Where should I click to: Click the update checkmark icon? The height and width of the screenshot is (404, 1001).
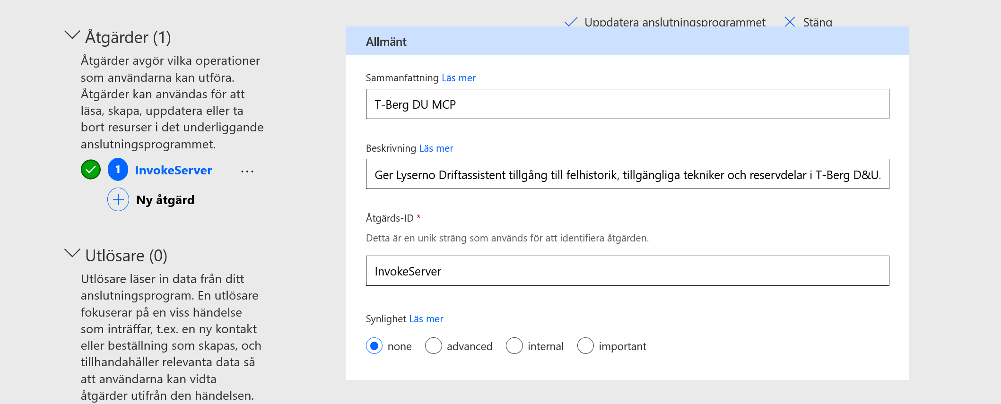(571, 22)
